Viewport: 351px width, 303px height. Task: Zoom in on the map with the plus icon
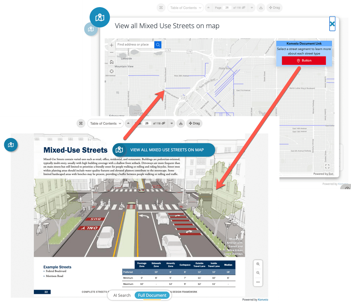111,44
